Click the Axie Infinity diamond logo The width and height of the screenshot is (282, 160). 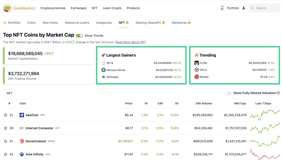click(22, 154)
